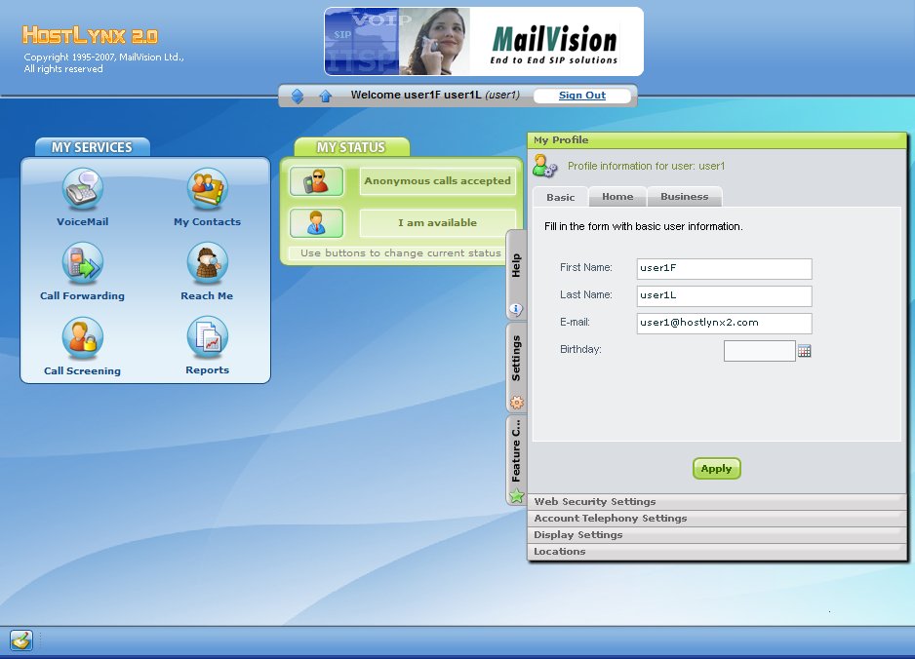
Task: Switch to the Home profile tab
Action: coord(617,197)
